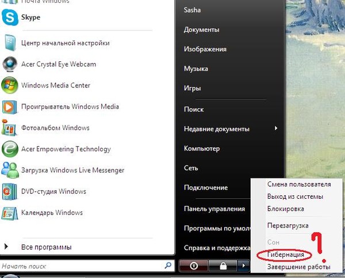Image resolution: width=345 pixels, height=278 pixels.
Task: Select Завершение работы
Action: tap(298, 267)
